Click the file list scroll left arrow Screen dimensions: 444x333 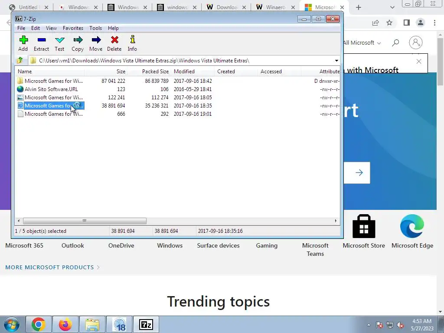pyautogui.click(x=19, y=221)
